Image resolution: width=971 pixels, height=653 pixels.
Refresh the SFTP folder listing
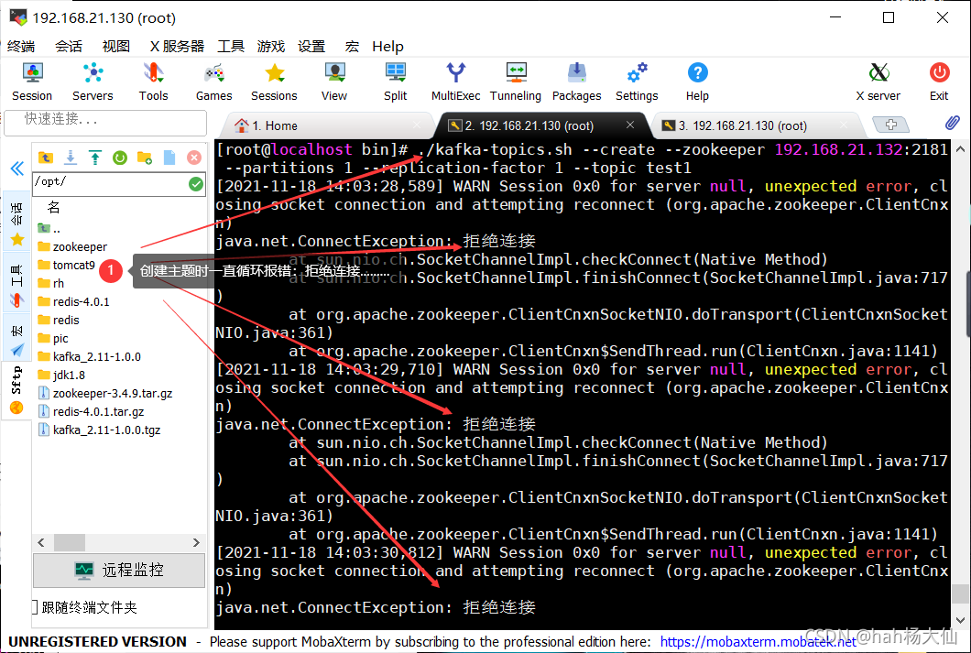pyautogui.click(x=119, y=158)
